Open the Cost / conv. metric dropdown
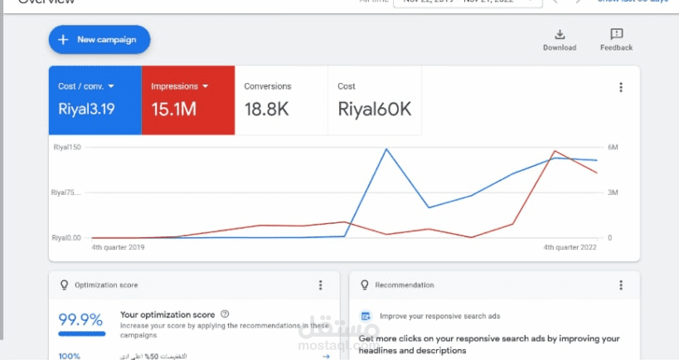Viewport: 679px width, 360px height. (111, 86)
